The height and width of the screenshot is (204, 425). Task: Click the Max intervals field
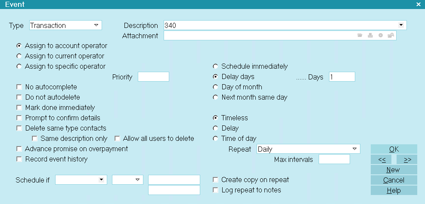(334, 159)
